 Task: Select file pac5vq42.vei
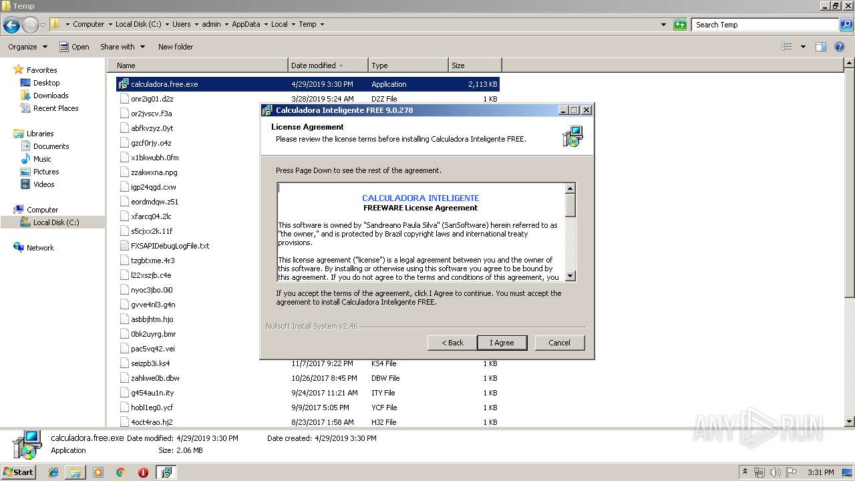[153, 349]
